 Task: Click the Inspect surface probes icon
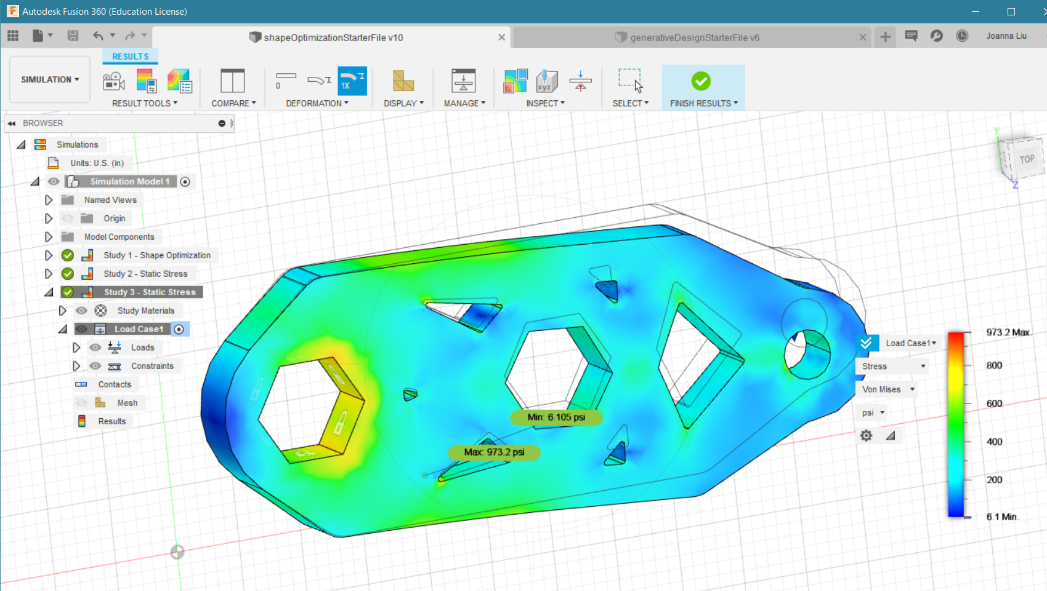(515, 81)
